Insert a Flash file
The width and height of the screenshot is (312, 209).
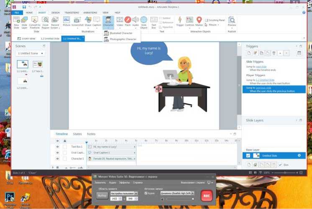(x=128, y=21)
